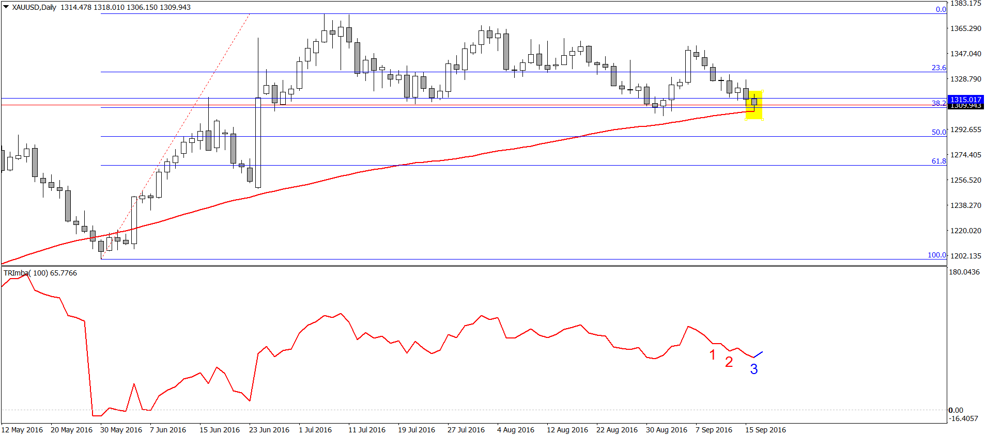
Task: Click the 7 Sep 2016 date label
Action: click(x=714, y=430)
